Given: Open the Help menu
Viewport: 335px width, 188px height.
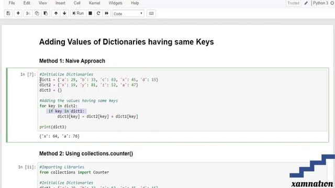Looking at the screenshot, I should pos(135,3).
